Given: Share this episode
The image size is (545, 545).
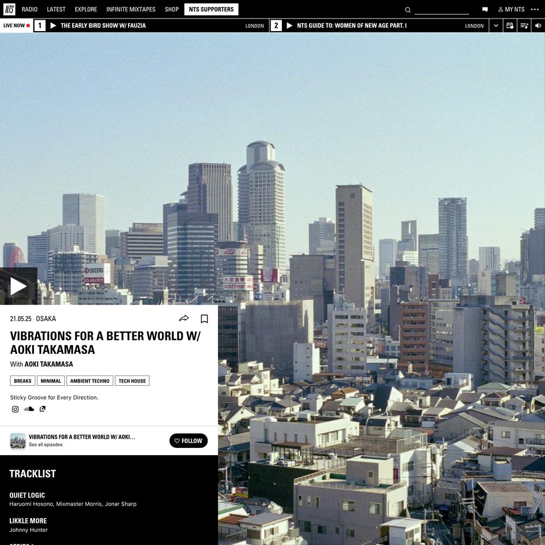Looking at the screenshot, I should click(184, 318).
